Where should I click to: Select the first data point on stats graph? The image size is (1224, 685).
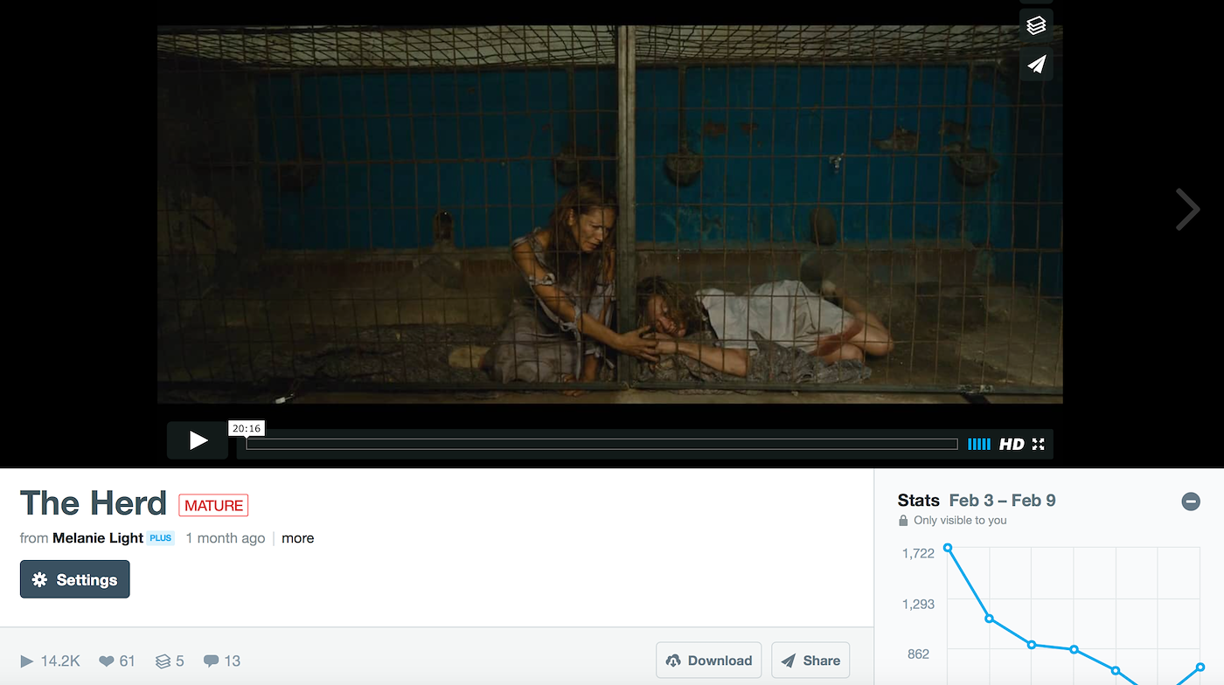[x=947, y=548]
